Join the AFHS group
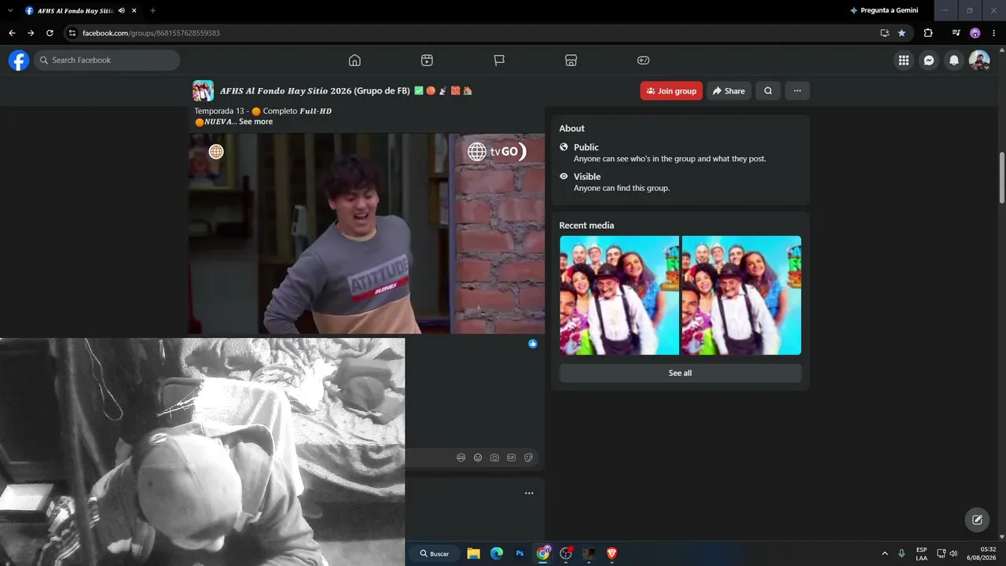1006x566 pixels. click(671, 91)
